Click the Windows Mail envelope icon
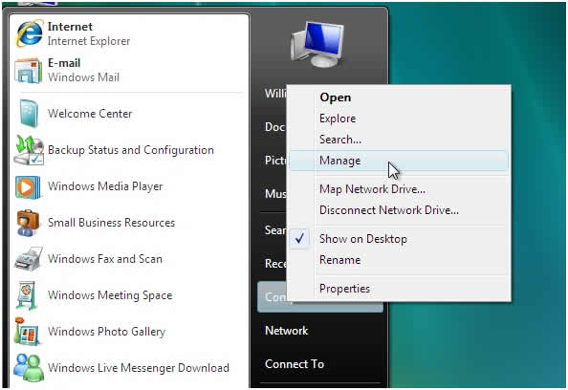Image resolution: width=568 pixels, height=390 pixels. tap(29, 70)
